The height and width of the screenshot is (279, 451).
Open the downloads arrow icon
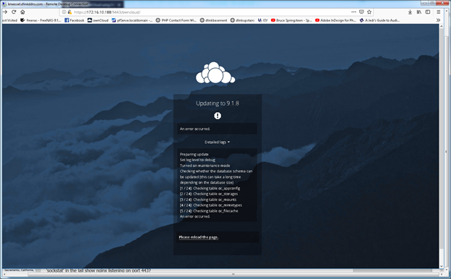(x=410, y=12)
